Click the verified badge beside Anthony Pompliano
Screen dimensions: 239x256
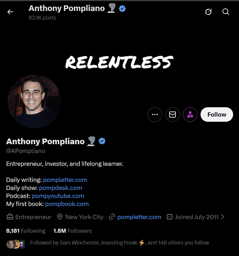tap(102, 141)
